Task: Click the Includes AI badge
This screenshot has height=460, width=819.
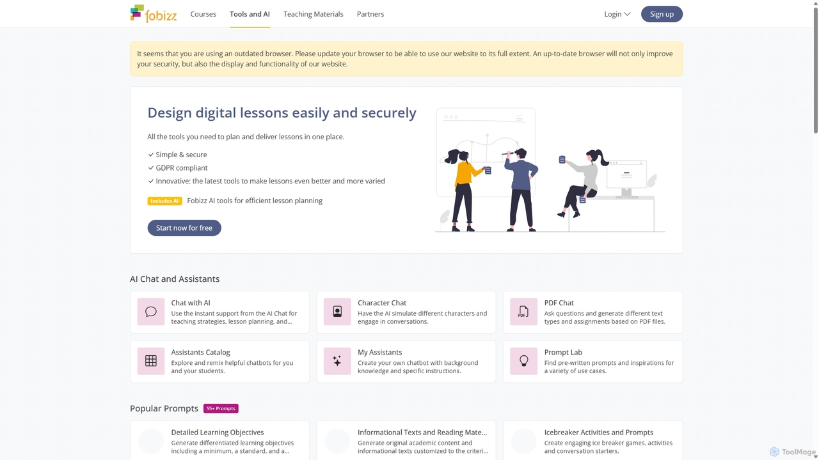Action: pyautogui.click(x=165, y=201)
